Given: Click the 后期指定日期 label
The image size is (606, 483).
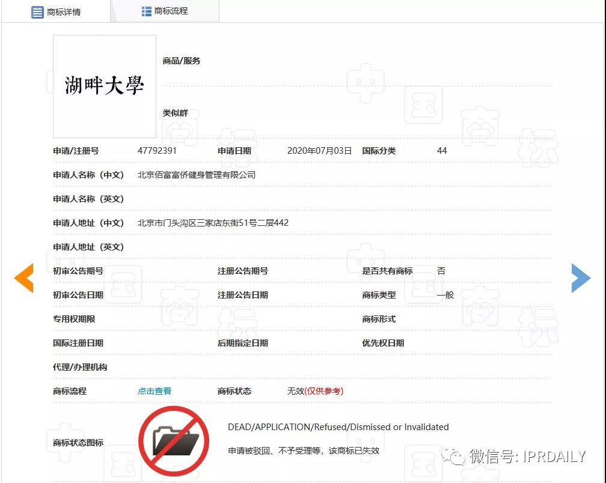Looking at the screenshot, I should [243, 343].
